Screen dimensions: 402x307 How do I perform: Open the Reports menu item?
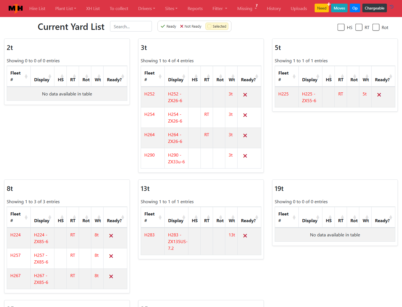coord(195,9)
